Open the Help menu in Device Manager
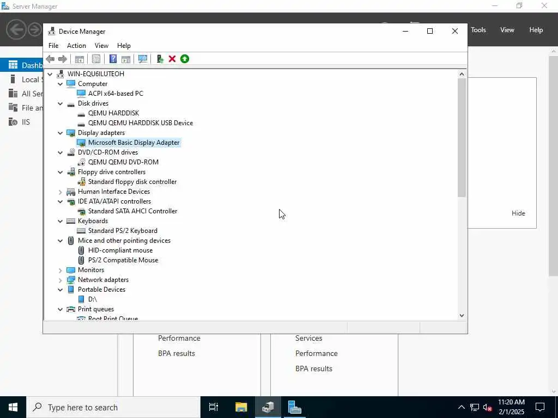The width and height of the screenshot is (558, 418). (124, 46)
